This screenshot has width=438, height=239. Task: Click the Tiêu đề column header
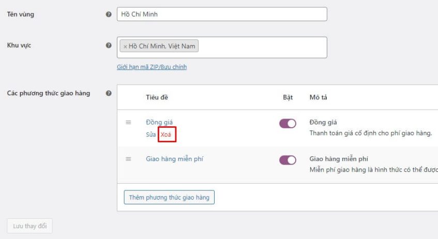(157, 97)
